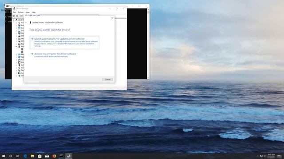Select the Software devices icon in tree
The width and height of the screenshot is (284, 159).
point(19,65)
